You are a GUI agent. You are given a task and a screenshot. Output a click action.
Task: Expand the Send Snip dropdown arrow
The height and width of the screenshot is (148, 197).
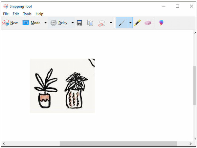point(111,23)
